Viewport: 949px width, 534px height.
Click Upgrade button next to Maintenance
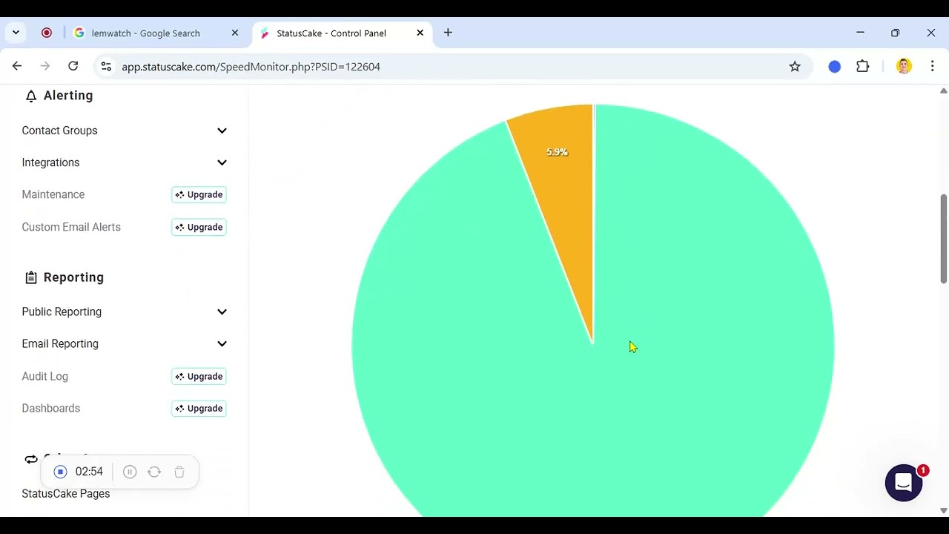tap(199, 194)
